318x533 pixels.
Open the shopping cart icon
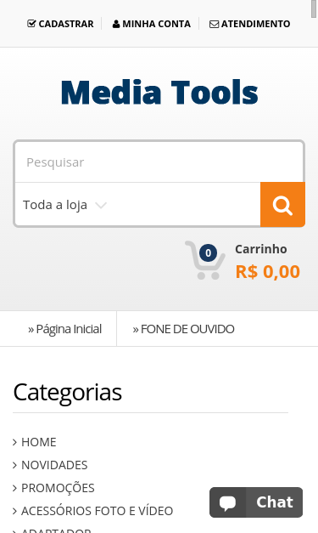pyautogui.click(x=204, y=260)
